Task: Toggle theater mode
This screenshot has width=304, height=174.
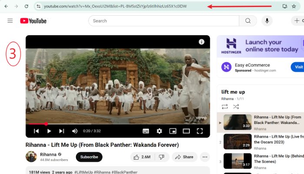Action: (186, 131)
